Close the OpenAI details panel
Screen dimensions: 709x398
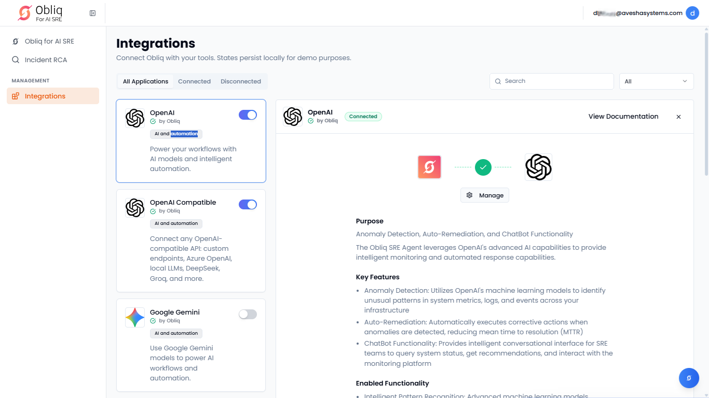click(678, 117)
